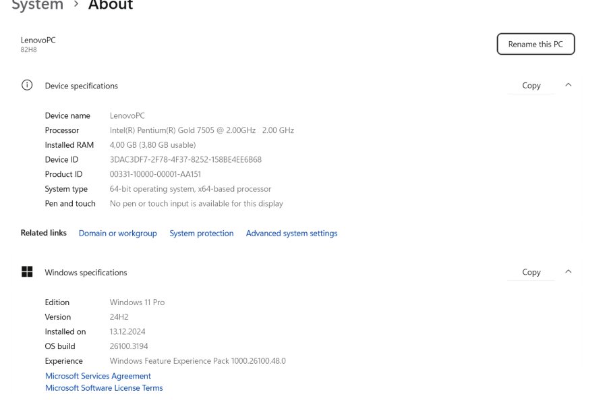The width and height of the screenshot is (607, 405).
Task: Open Microsoft Services Agreement link
Action: 98,376
